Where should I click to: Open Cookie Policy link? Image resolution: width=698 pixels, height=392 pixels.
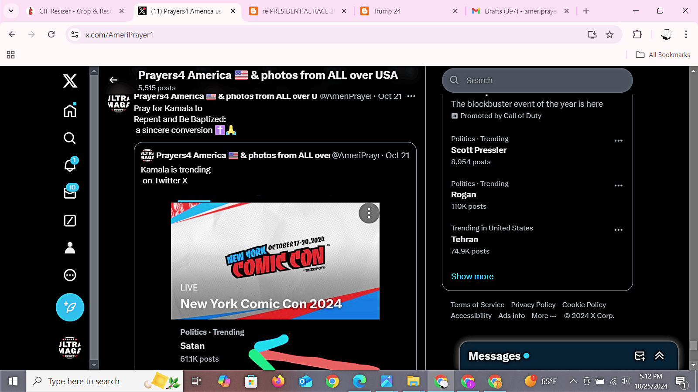click(x=584, y=305)
